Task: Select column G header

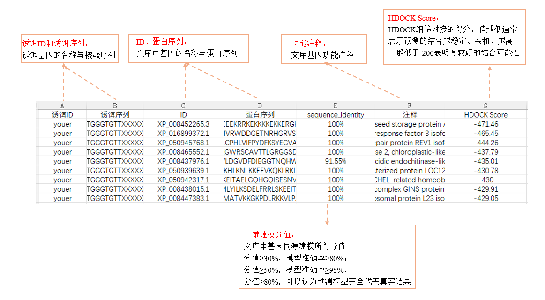Action: pyautogui.click(x=485, y=105)
